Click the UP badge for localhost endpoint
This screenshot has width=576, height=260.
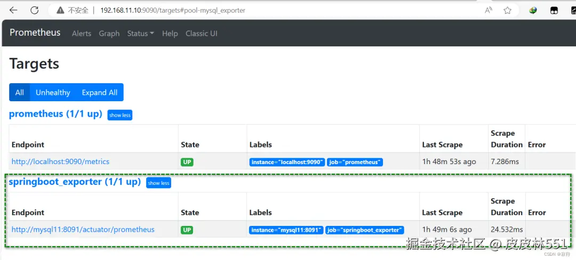click(187, 162)
